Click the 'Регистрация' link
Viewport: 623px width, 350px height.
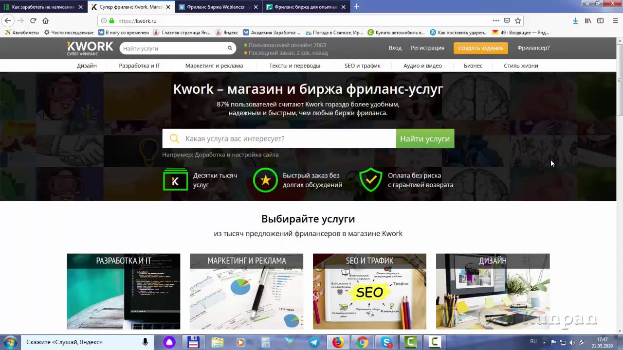point(427,48)
